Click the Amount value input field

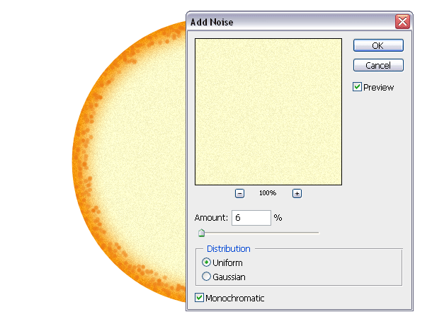[251, 218]
